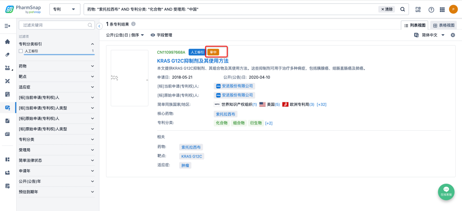The height and width of the screenshot is (211, 462).
Task: Show more family countries via [+32]
Action: 321,105
